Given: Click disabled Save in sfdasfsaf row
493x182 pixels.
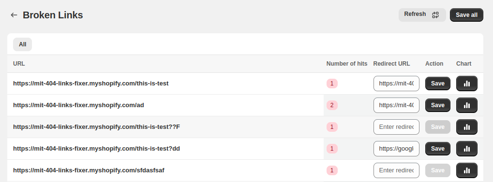Looking at the screenshot, I should coord(438,170).
